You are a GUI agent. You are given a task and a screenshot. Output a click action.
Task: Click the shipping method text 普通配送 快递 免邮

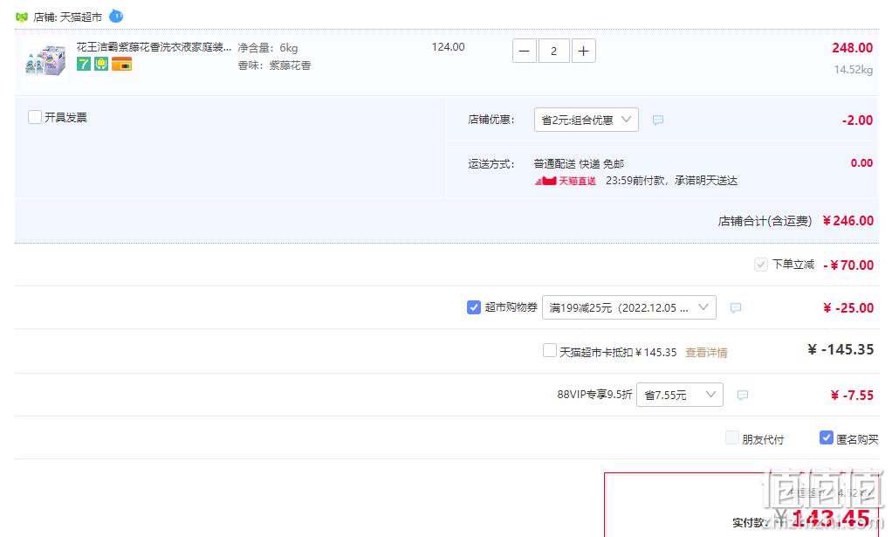click(579, 164)
